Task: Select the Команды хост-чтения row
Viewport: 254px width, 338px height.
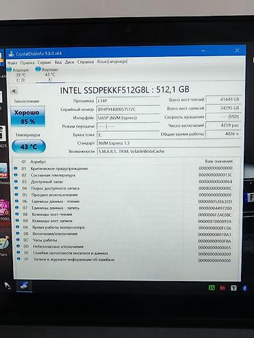Action: (x=124, y=215)
